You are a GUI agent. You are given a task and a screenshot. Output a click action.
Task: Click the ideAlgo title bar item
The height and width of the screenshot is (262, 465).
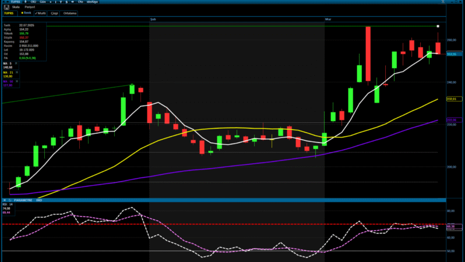(92, 2)
